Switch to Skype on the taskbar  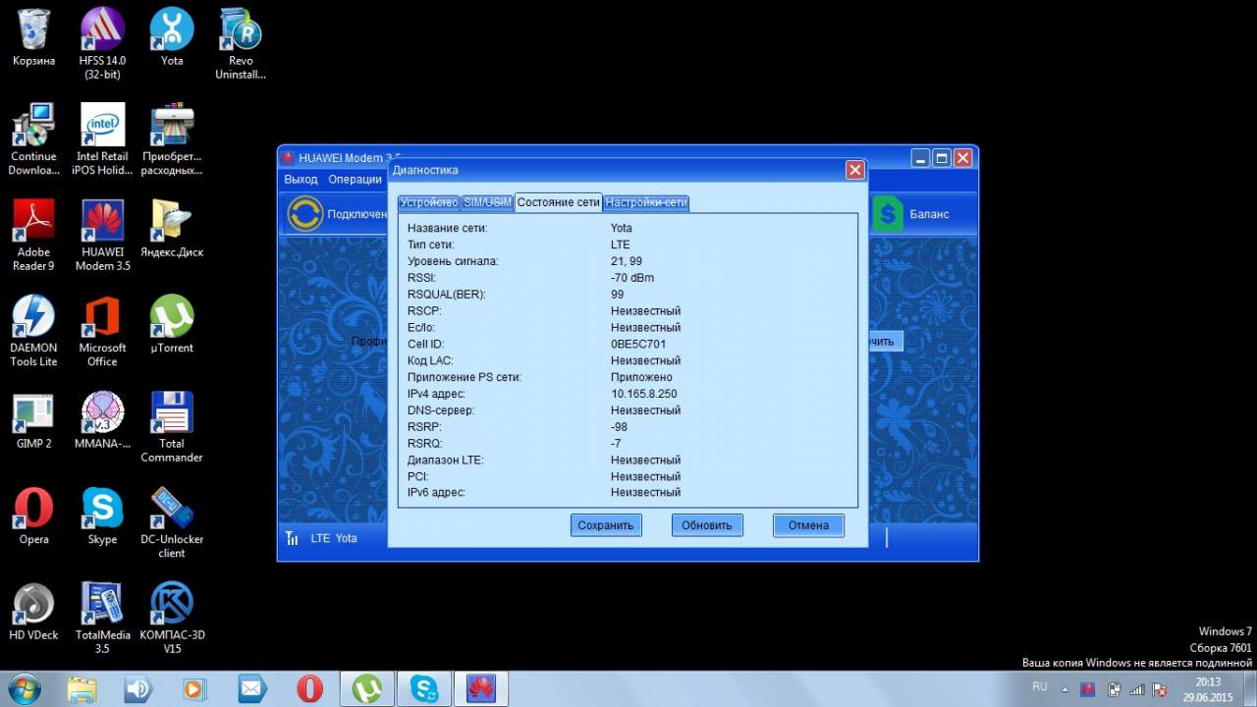[x=424, y=689]
